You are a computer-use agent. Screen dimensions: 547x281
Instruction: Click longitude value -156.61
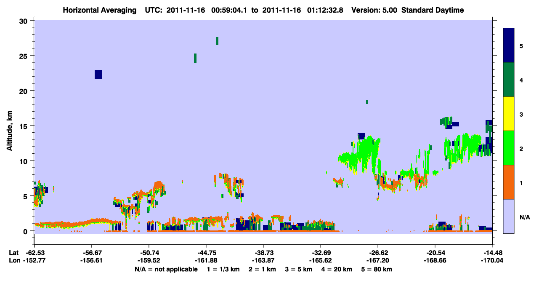91,261
